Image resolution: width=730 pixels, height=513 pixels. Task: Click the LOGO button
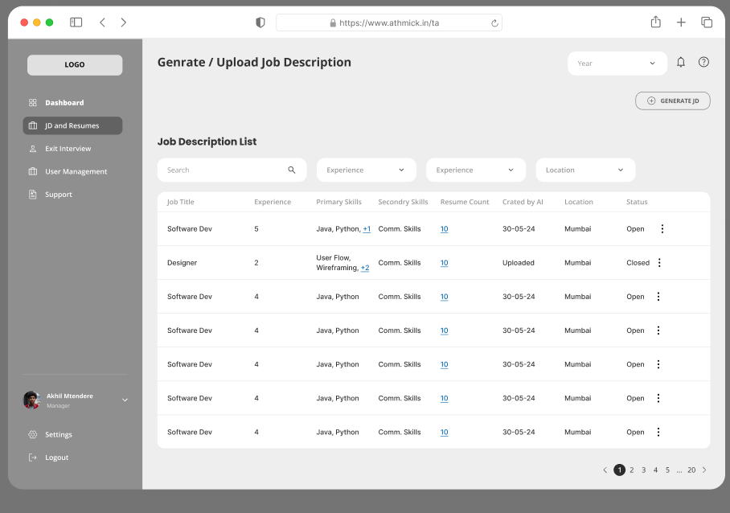tap(75, 64)
